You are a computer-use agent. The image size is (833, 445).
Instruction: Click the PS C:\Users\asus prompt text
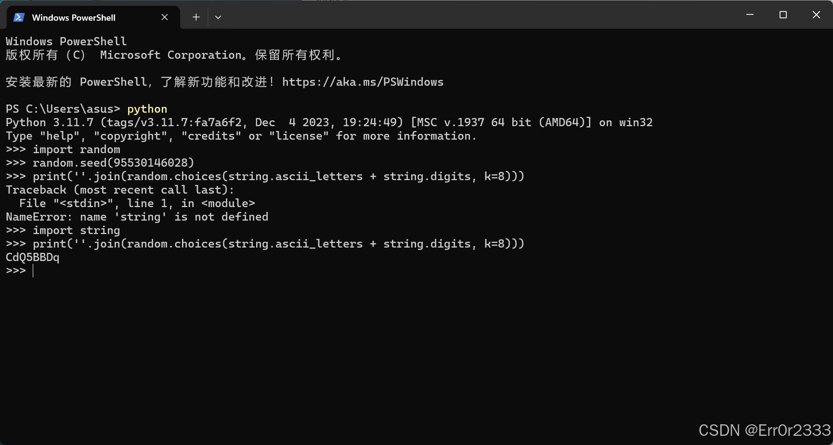63,109
